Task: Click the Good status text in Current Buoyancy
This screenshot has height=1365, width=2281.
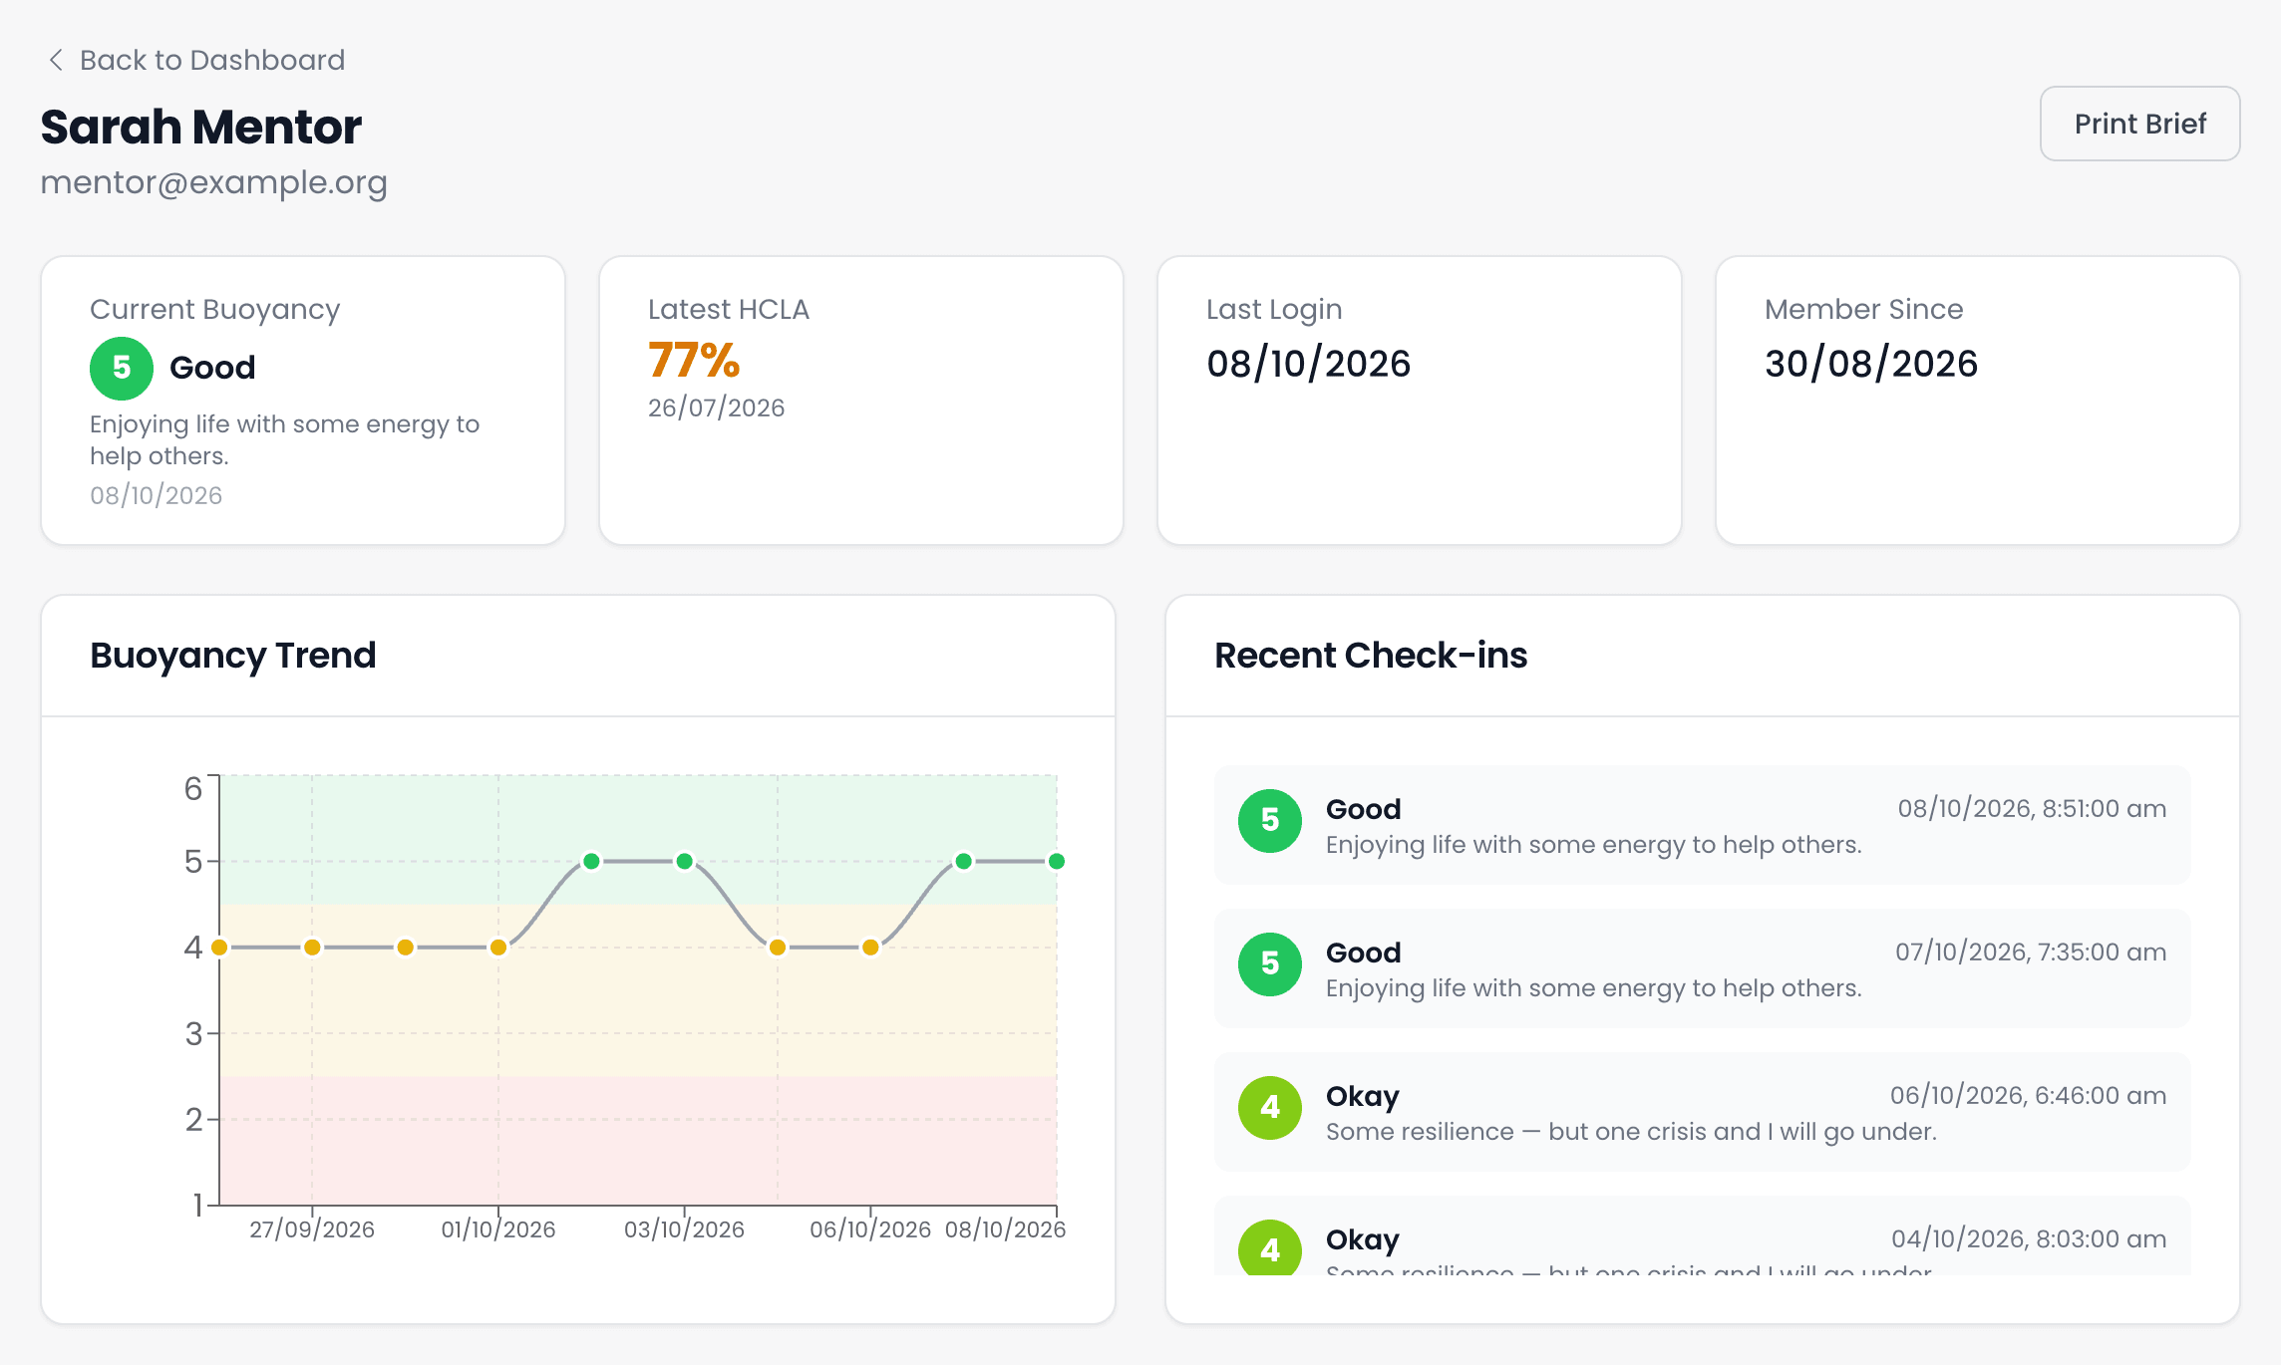Action: coord(212,368)
